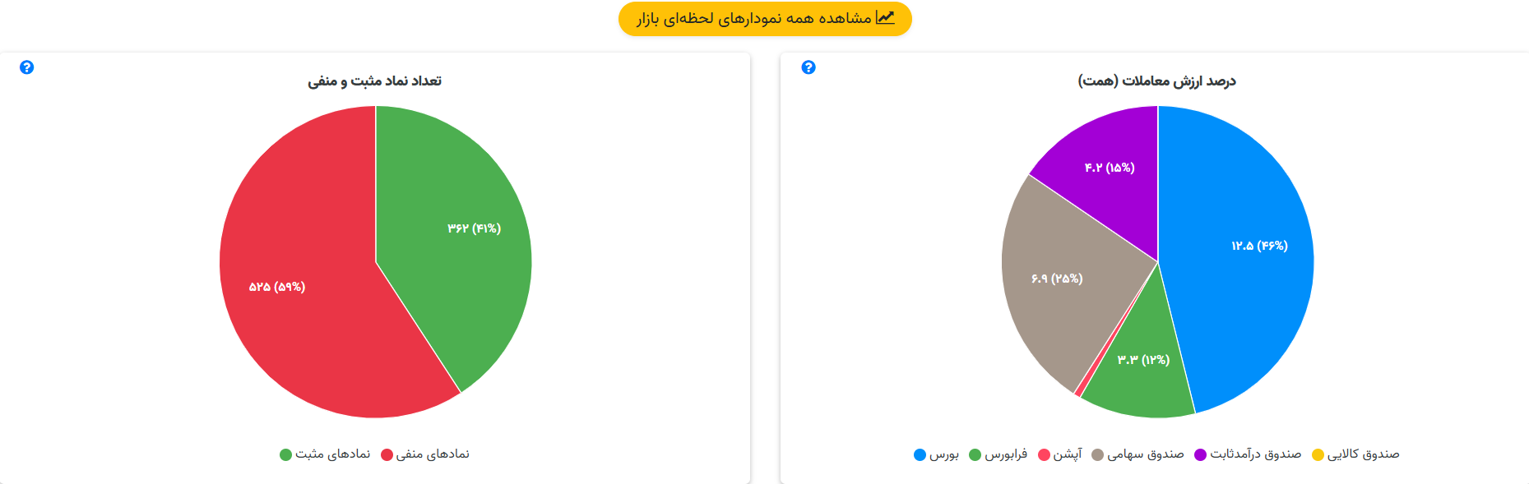This screenshot has height=484, width=1529.
Task: Toggle نمادهای منفی legend item
Action: pos(425,454)
